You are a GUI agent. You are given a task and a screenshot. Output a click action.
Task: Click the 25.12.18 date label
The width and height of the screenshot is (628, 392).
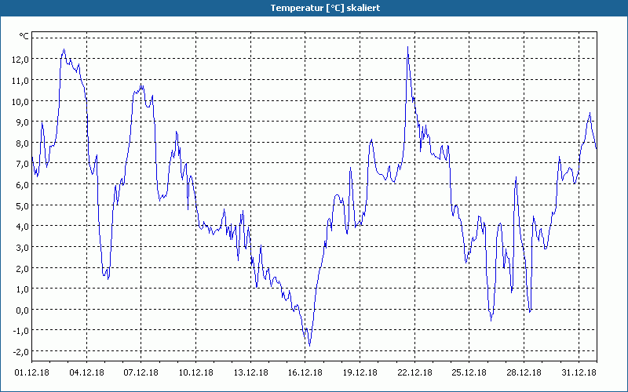pyautogui.click(x=469, y=372)
